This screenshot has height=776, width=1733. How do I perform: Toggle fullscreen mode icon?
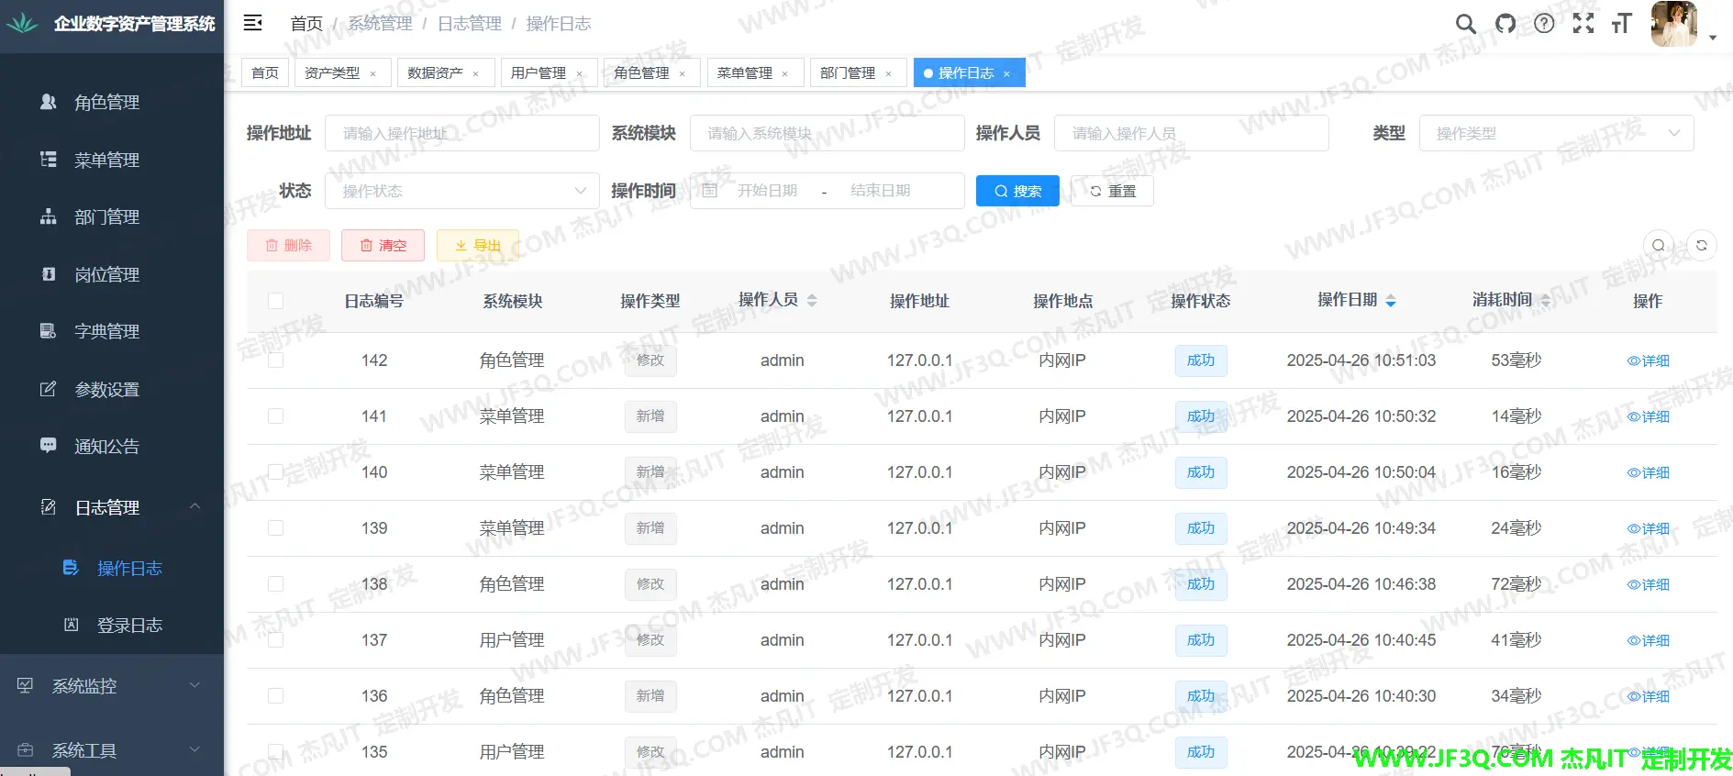click(1583, 24)
